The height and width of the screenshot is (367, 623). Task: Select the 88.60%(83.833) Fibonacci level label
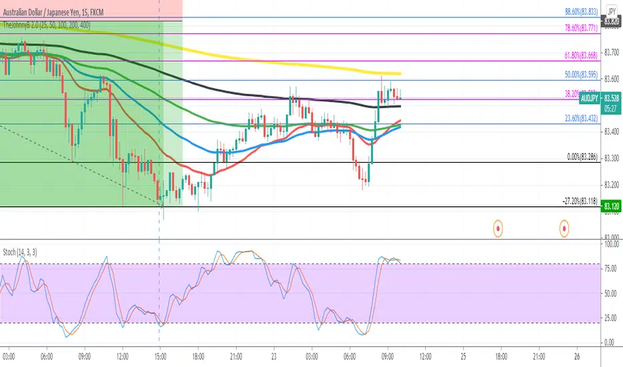coord(582,12)
